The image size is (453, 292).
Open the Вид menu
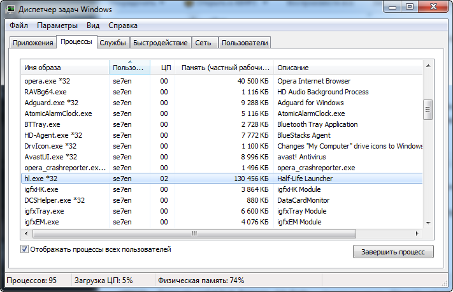click(93, 26)
